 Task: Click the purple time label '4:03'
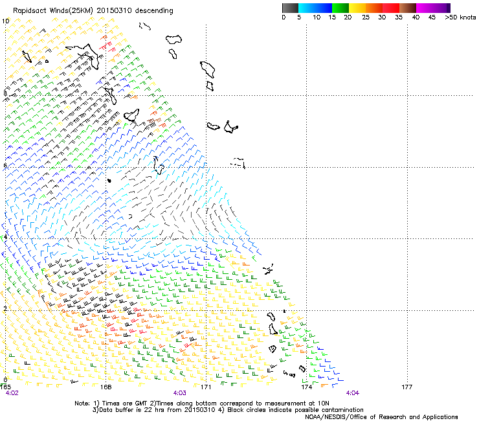pos(180,393)
